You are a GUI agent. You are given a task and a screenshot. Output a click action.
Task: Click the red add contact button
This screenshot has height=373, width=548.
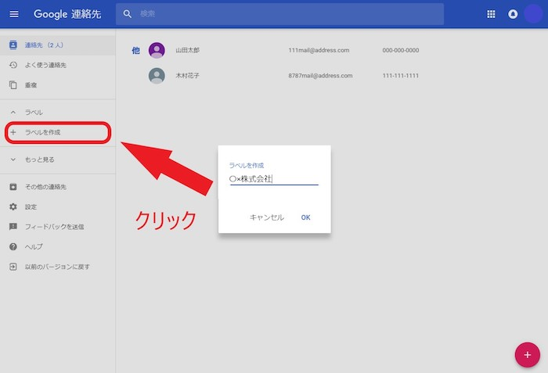click(528, 355)
